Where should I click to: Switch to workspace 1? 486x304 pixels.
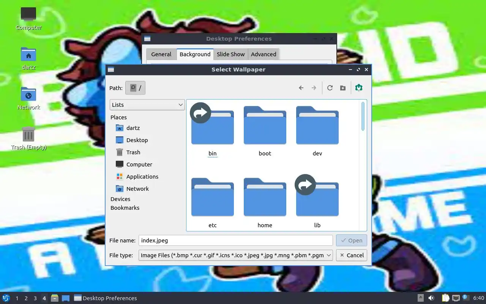(x=17, y=298)
